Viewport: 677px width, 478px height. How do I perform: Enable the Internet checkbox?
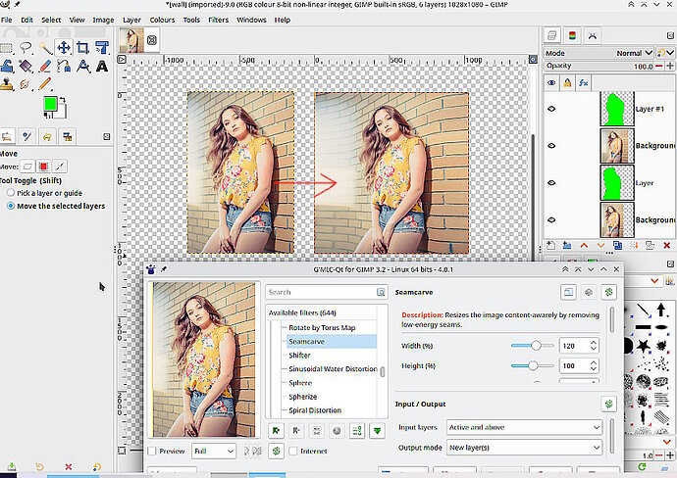[x=293, y=451]
